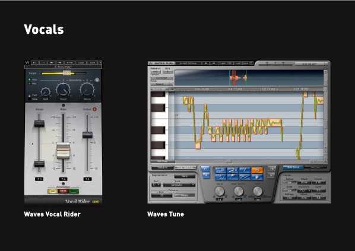The image size is (355, 251).
Task: Select the Note tool icon
Action: [220, 170]
